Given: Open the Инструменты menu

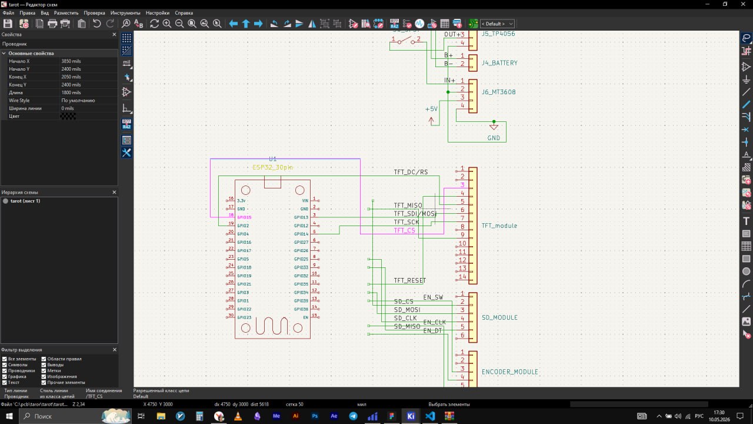Looking at the screenshot, I should 125,12.
